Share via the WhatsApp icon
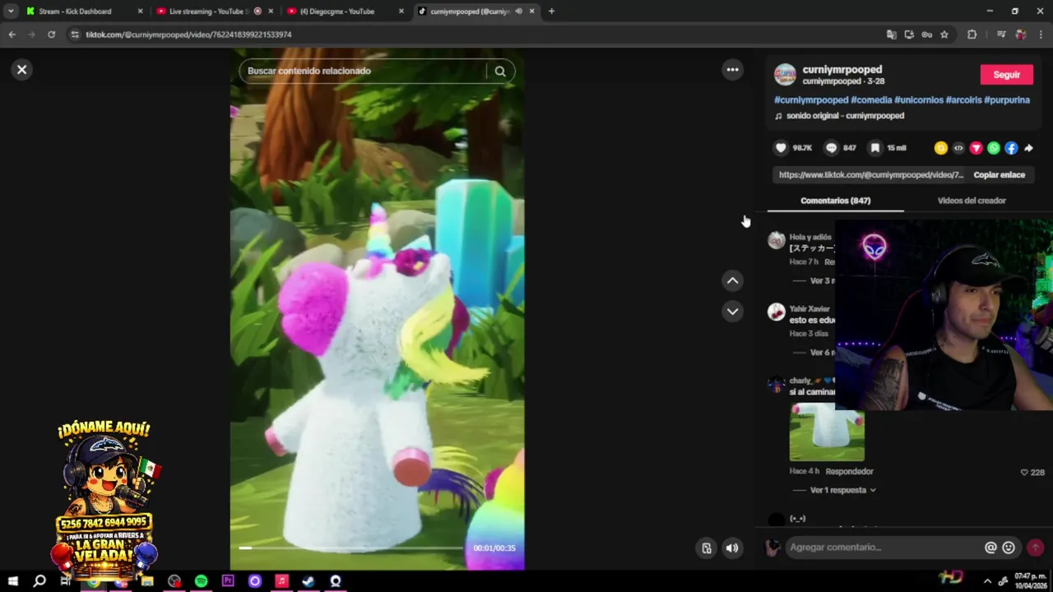 tap(994, 148)
